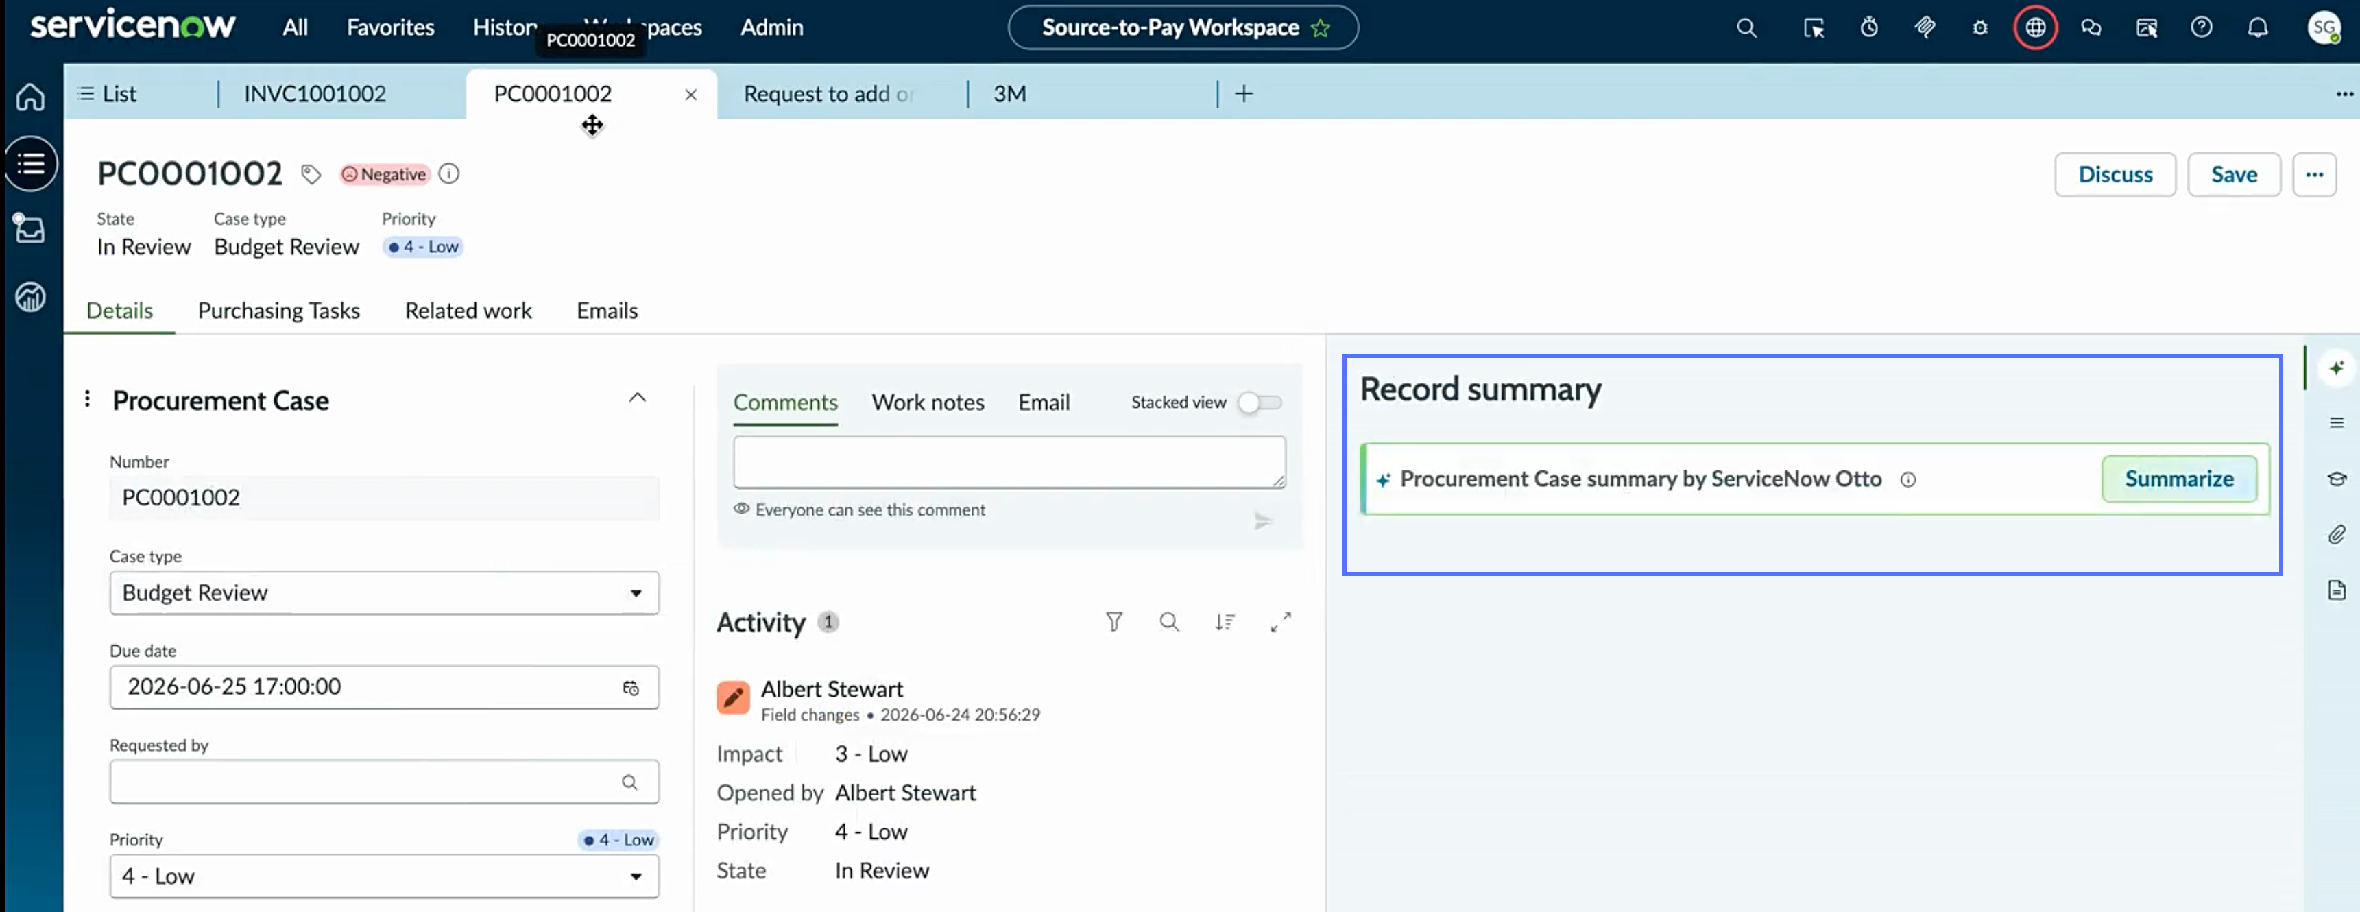2360x912 pixels.
Task: Click the Summarize button
Action: pos(2178,479)
